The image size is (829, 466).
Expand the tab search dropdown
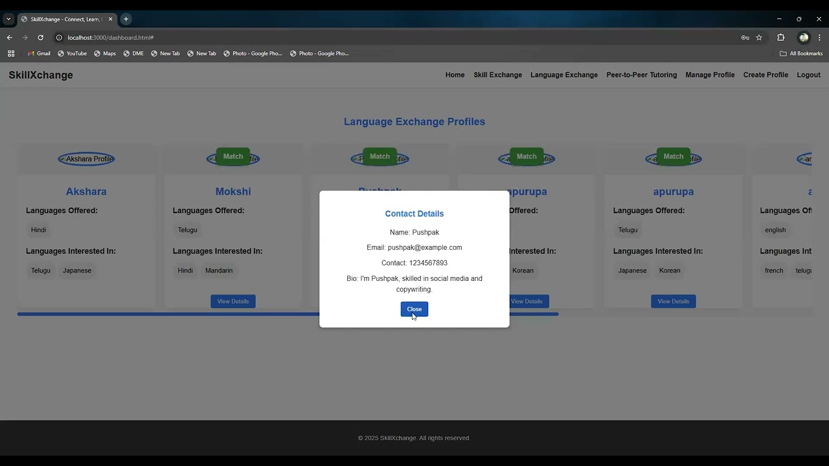coord(8,19)
